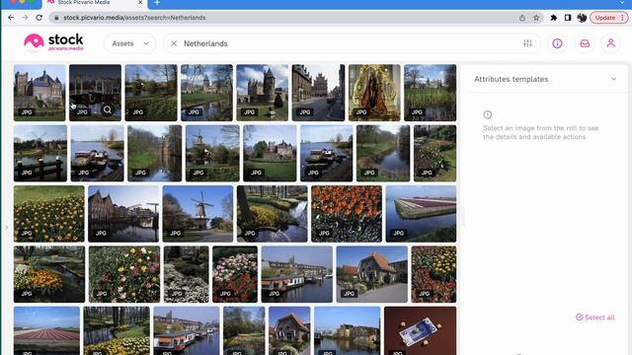Reload the browser page
The image size is (632, 355).
tap(39, 18)
